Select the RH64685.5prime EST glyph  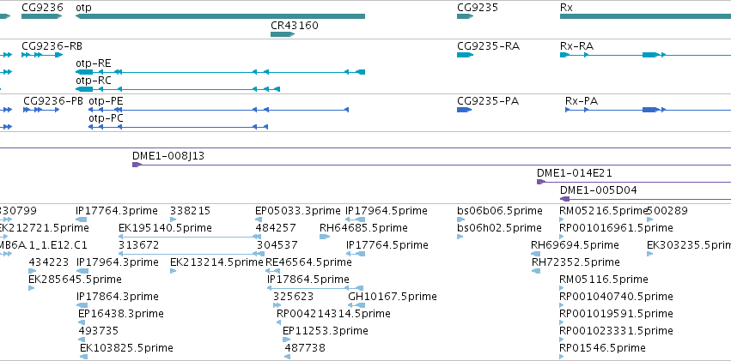[x=325, y=237]
